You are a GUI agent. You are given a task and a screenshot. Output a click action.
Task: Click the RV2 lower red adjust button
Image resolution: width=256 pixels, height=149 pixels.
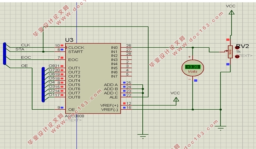point(237,56)
